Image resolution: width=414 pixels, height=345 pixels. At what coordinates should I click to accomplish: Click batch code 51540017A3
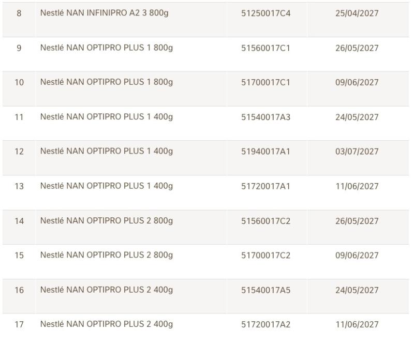point(265,117)
